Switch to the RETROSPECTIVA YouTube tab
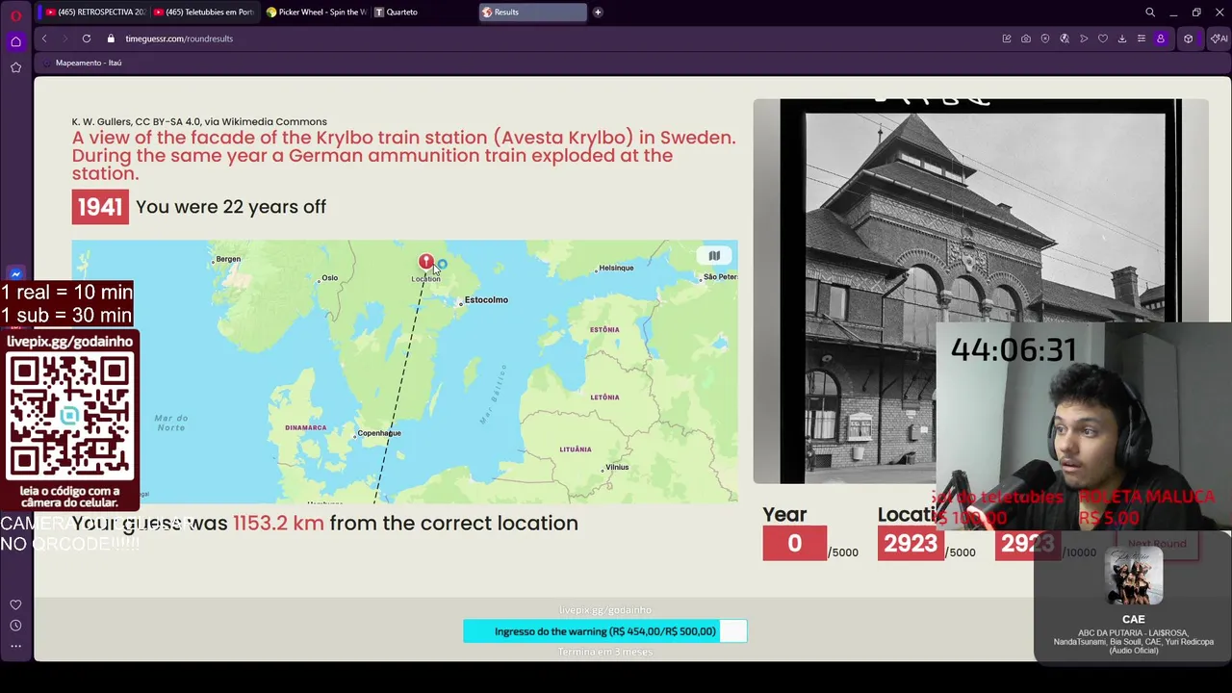 click(95, 13)
